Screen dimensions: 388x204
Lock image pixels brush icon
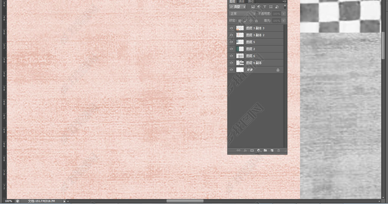click(246, 21)
